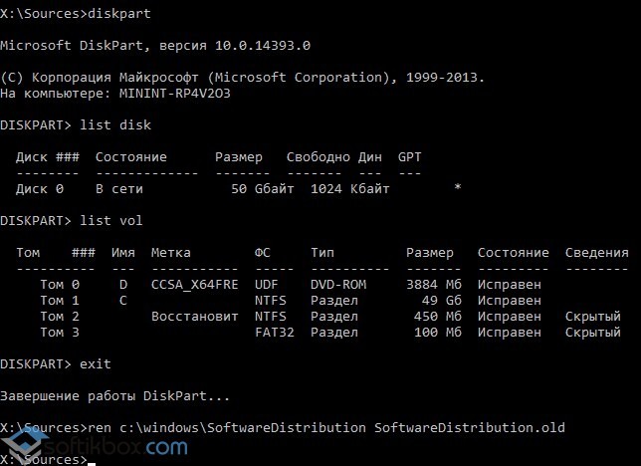Image resolution: width=641 pixels, height=466 pixels.
Task: Click the Том 2 volume row
Action: point(52,316)
